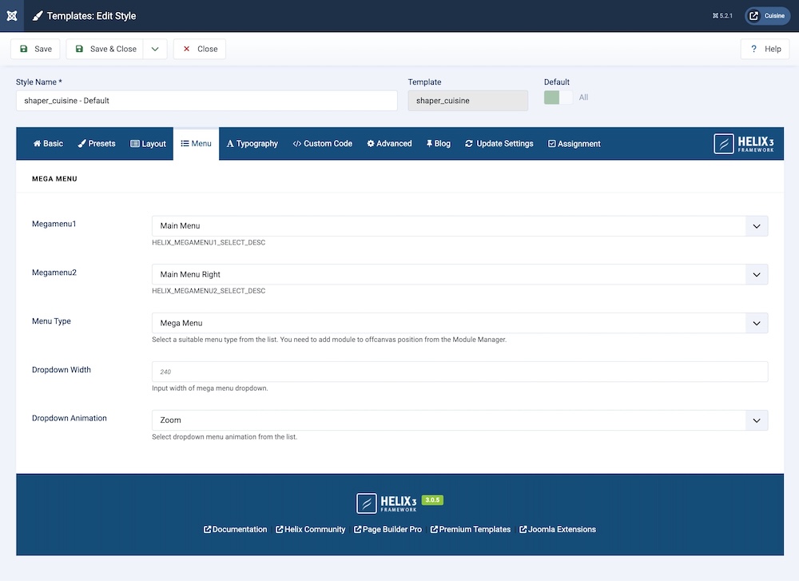The width and height of the screenshot is (799, 581).
Task: Open Help with the question mark button
Action: click(765, 49)
